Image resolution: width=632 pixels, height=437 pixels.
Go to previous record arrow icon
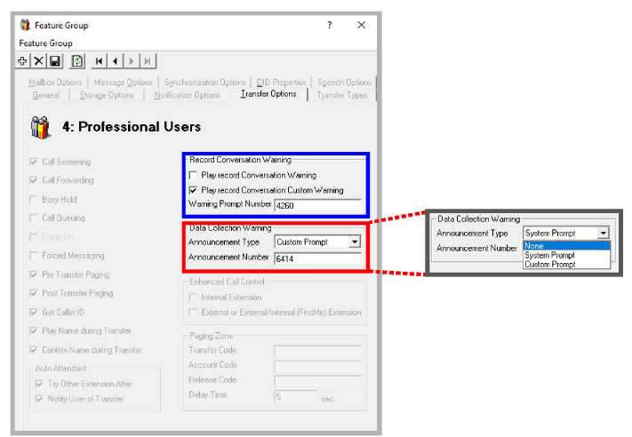point(116,61)
